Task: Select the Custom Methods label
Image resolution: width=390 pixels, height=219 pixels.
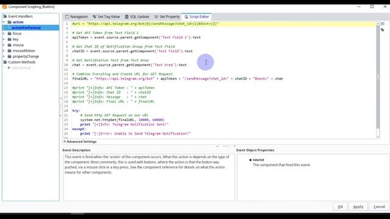Action: pyautogui.click(x=22, y=62)
